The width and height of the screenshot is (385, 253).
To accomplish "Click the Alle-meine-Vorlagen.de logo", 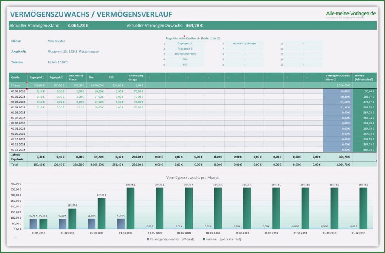I will 351,14.
